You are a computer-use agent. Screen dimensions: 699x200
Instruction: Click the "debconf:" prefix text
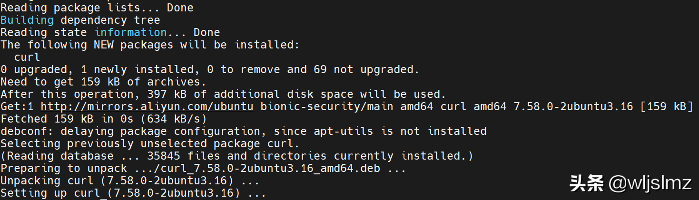(27, 131)
